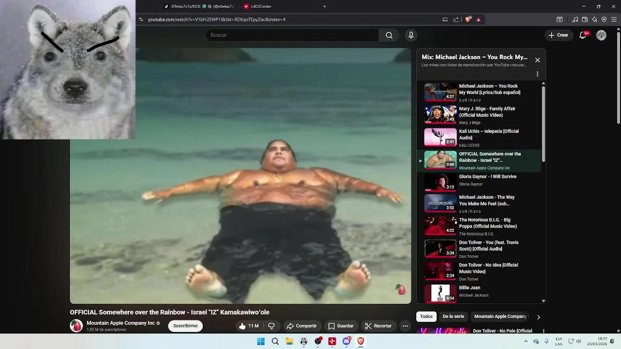Image resolution: width=621 pixels, height=349 pixels.
Task: Open the Brave VPN shield toolbar icon
Action: pos(604,19)
